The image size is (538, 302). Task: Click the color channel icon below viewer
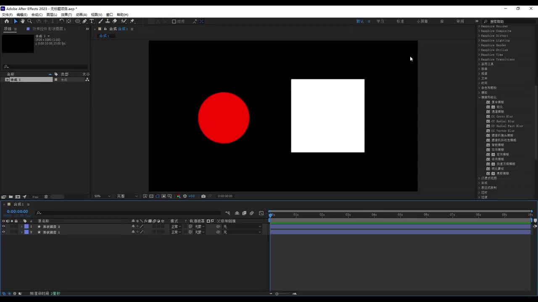(x=179, y=196)
